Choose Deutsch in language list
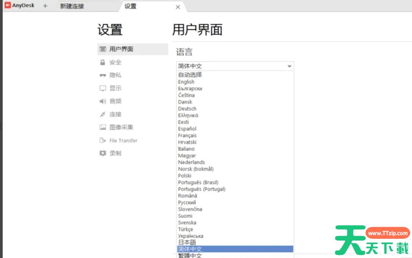412x258 pixels. (235, 109)
